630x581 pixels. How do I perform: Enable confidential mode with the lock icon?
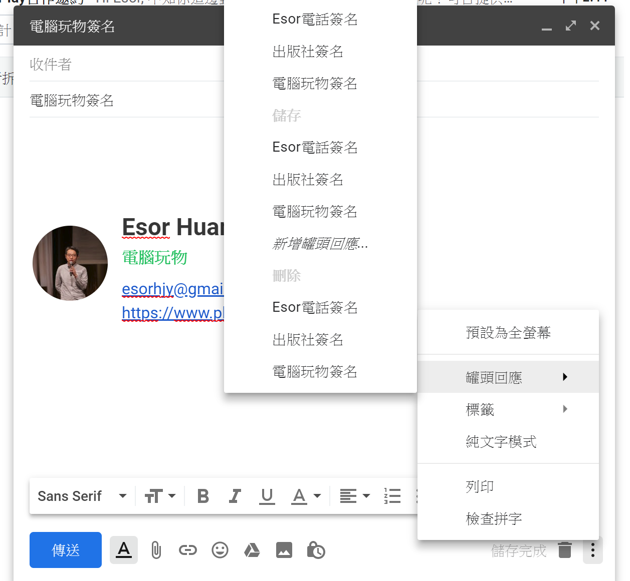click(316, 549)
